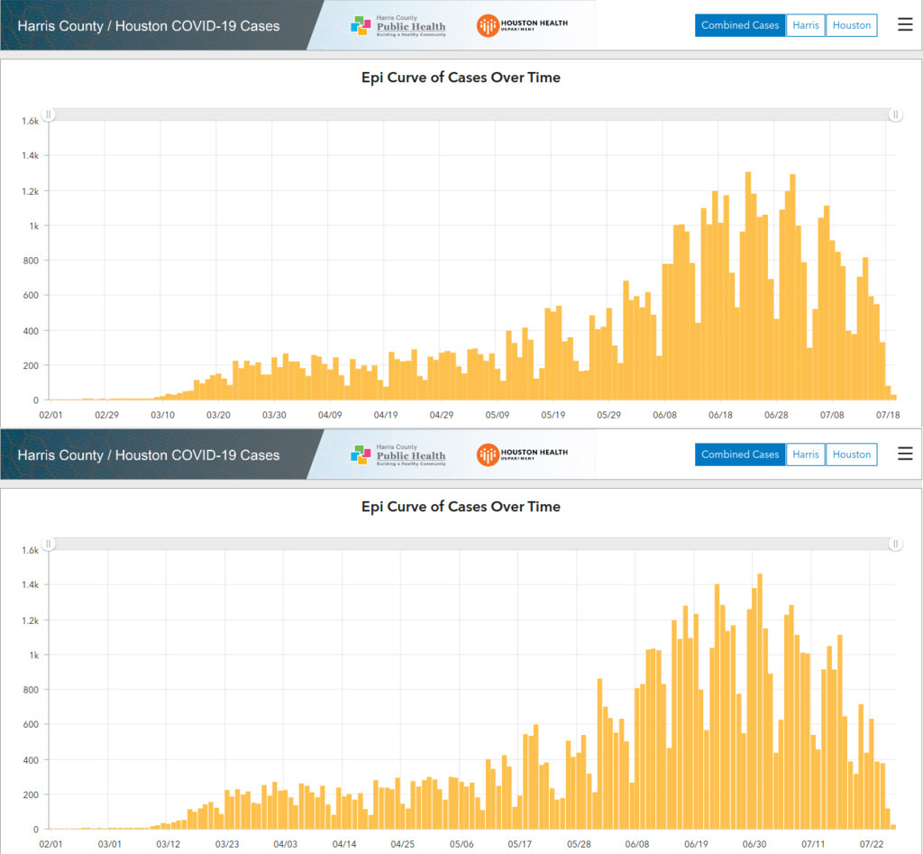Image resolution: width=923 pixels, height=854 pixels.
Task: Grab the right range handle on top chart
Action: pyautogui.click(x=895, y=115)
